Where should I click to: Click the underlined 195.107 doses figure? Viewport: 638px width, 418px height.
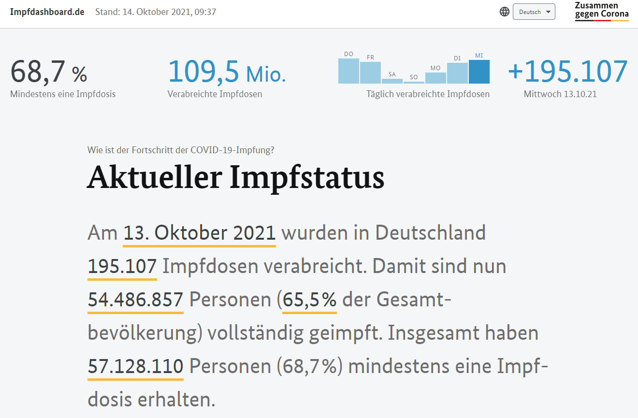[x=122, y=267]
